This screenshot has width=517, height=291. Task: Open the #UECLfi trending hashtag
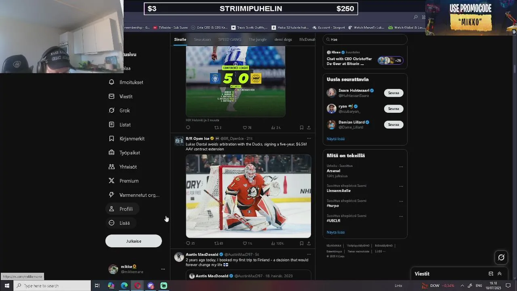(x=334, y=221)
